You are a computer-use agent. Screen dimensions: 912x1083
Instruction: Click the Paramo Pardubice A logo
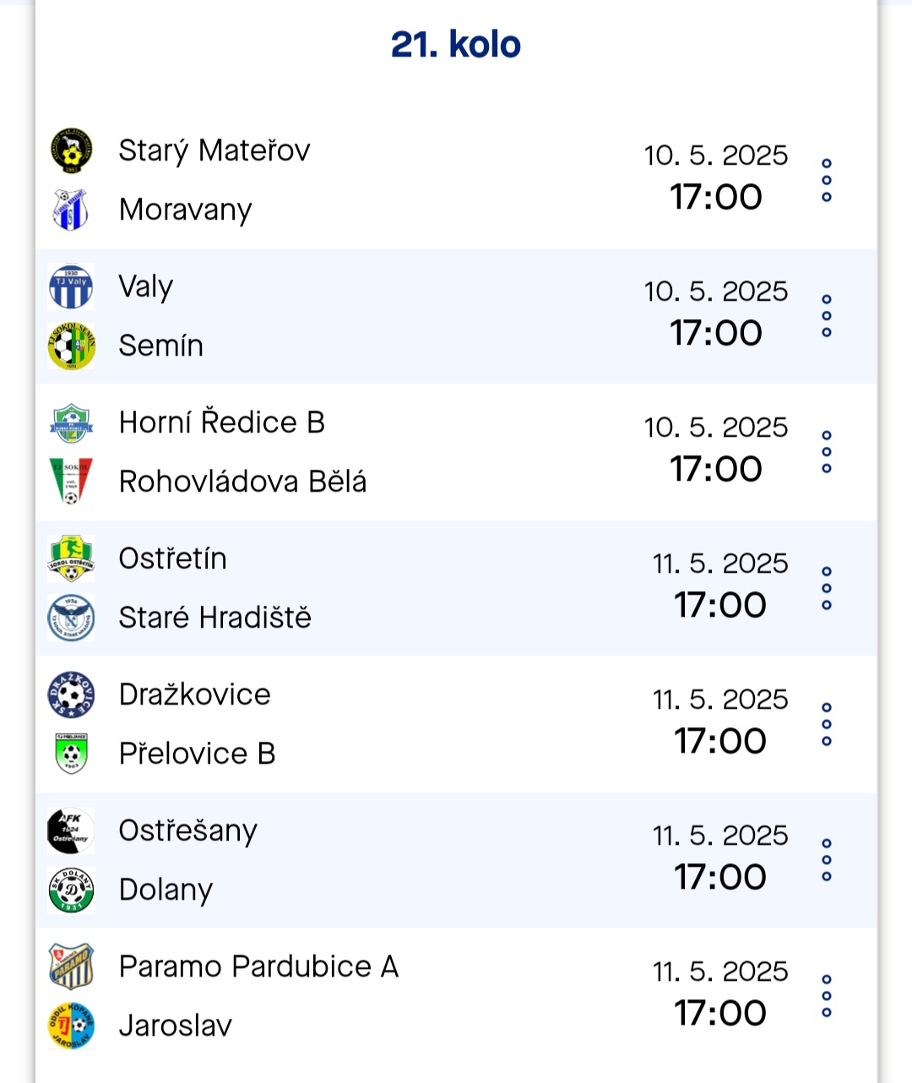[x=71, y=966]
